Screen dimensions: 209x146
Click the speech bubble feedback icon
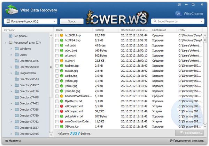(x=171, y=140)
